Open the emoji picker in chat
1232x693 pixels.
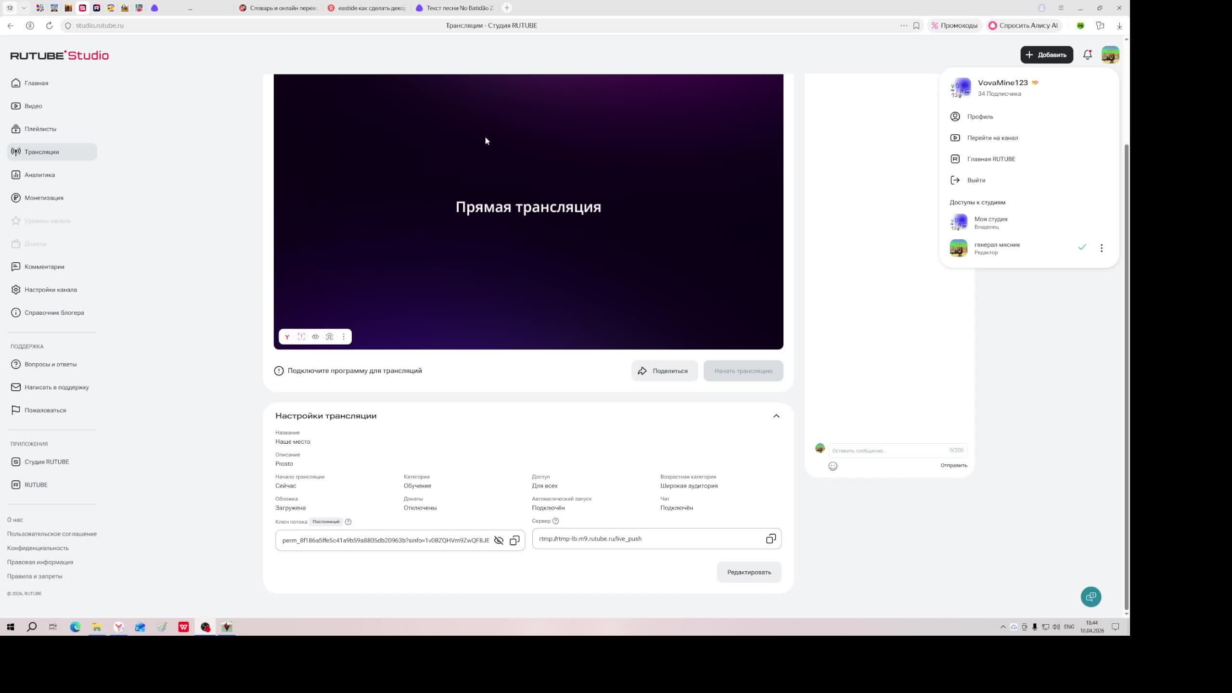(x=833, y=466)
